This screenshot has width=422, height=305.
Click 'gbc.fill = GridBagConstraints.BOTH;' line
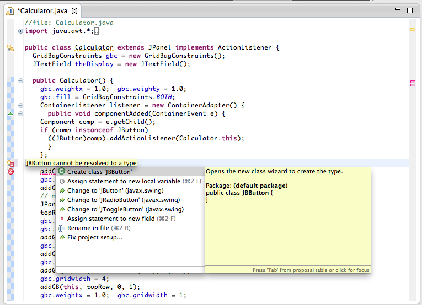click(x=108, y=97)
